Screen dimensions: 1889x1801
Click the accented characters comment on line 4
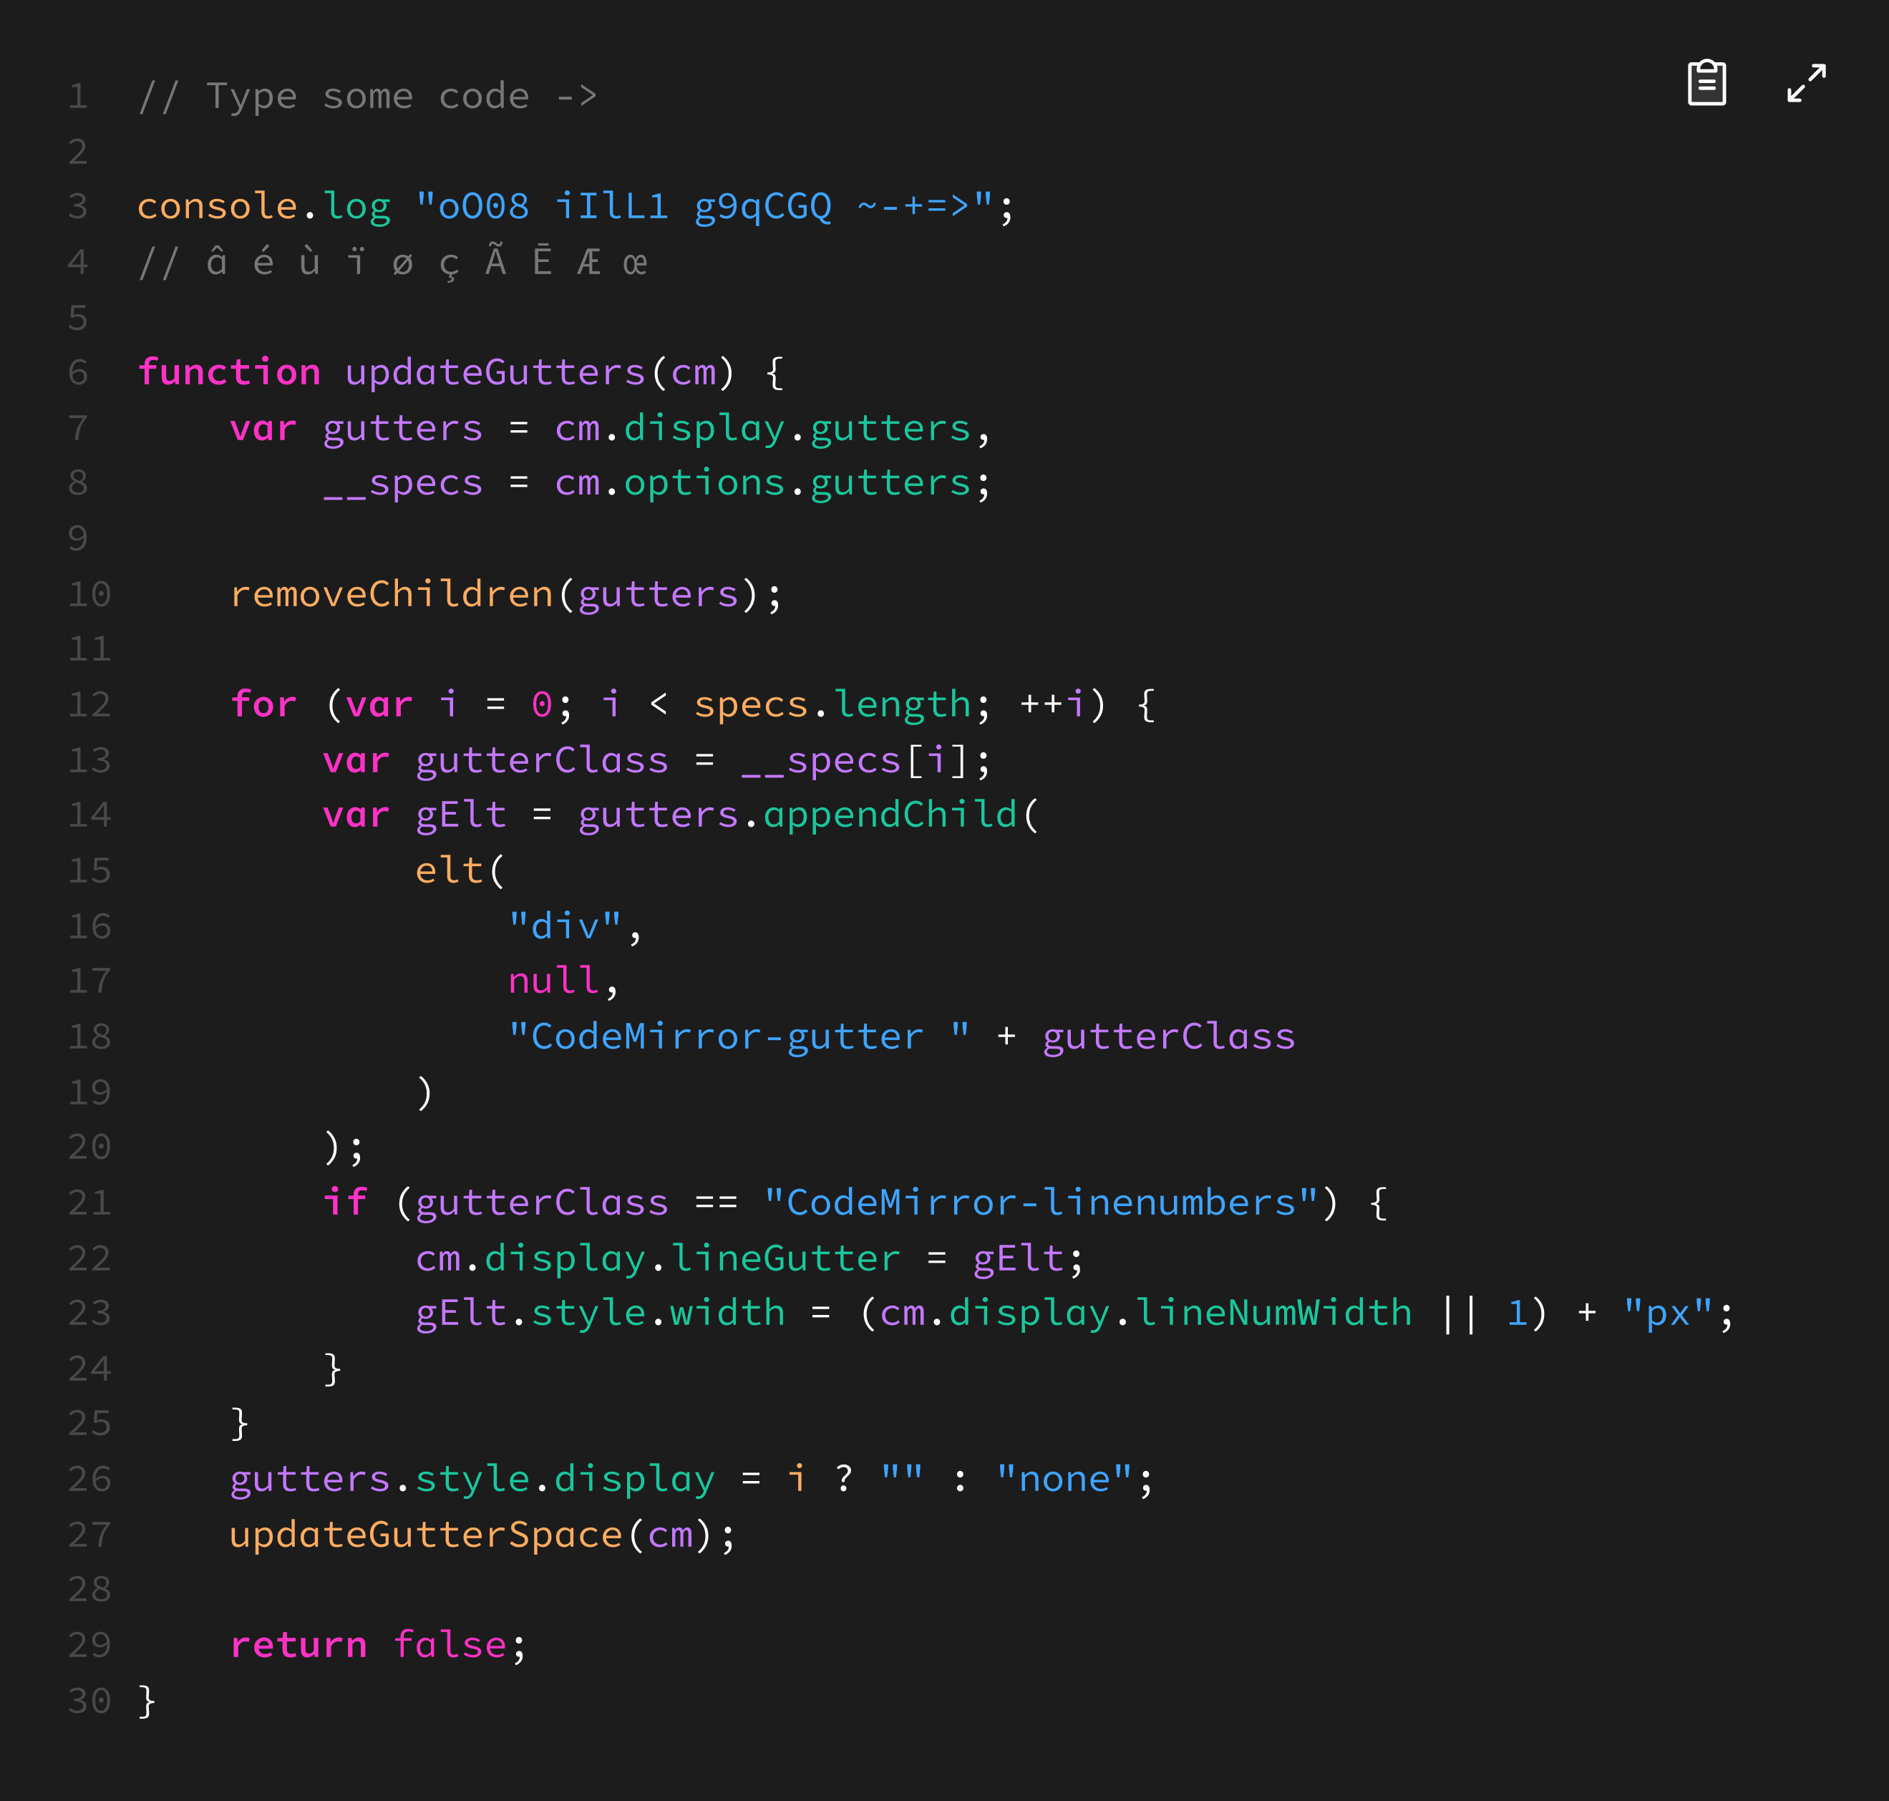tap(392, 262)
